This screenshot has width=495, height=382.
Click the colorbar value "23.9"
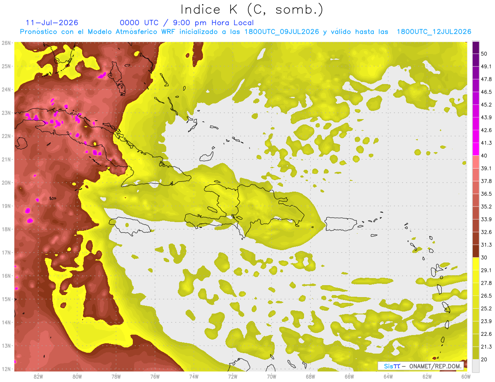tap(486, 321)
